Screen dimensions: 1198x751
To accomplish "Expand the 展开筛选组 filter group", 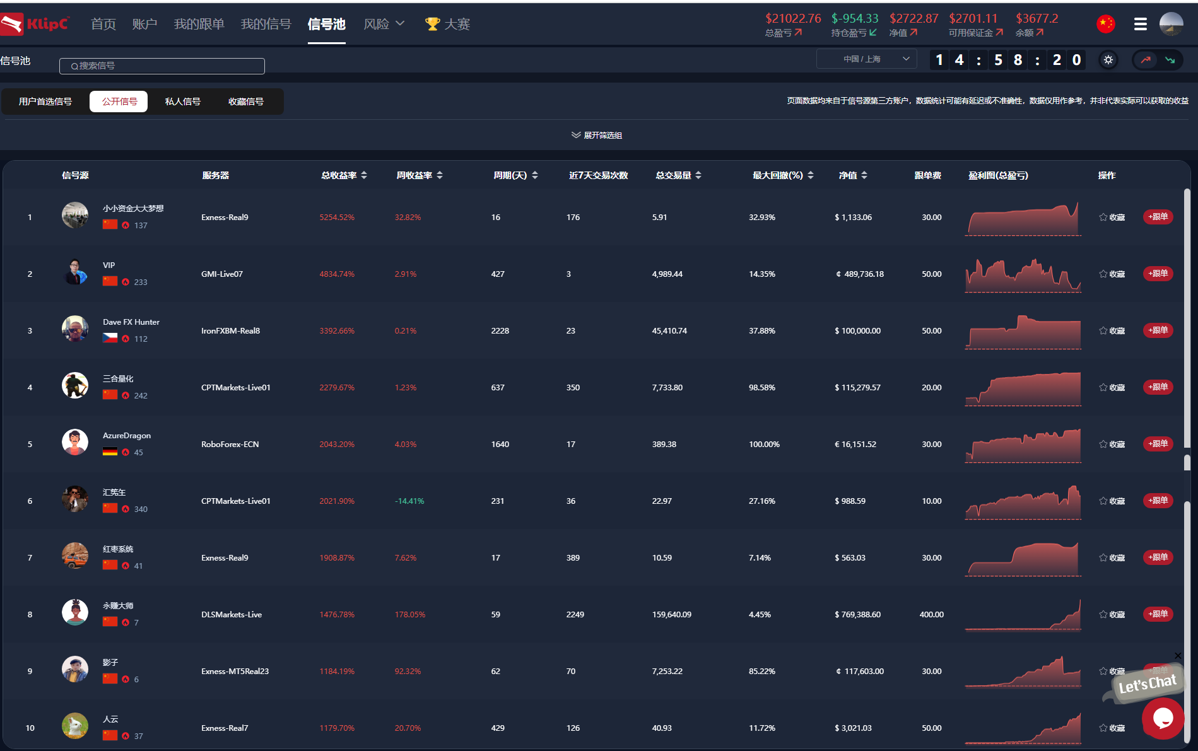I will (596, 135).
